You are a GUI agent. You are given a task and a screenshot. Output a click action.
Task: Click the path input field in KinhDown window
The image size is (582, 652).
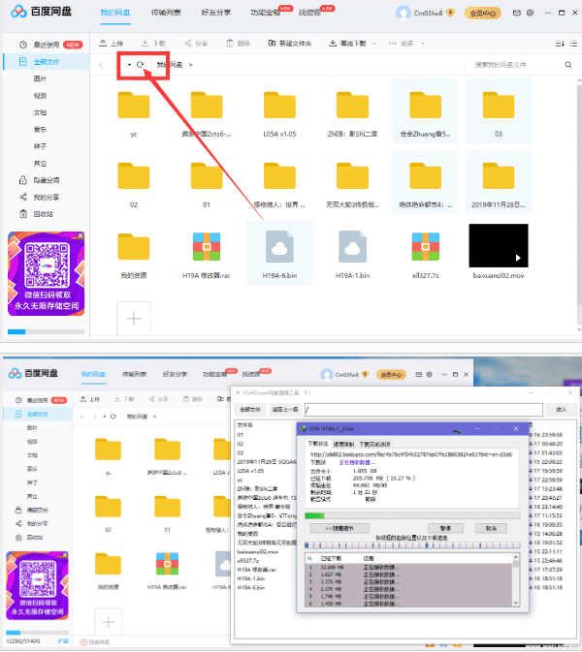pyautogui.click(x=423, y=410)
